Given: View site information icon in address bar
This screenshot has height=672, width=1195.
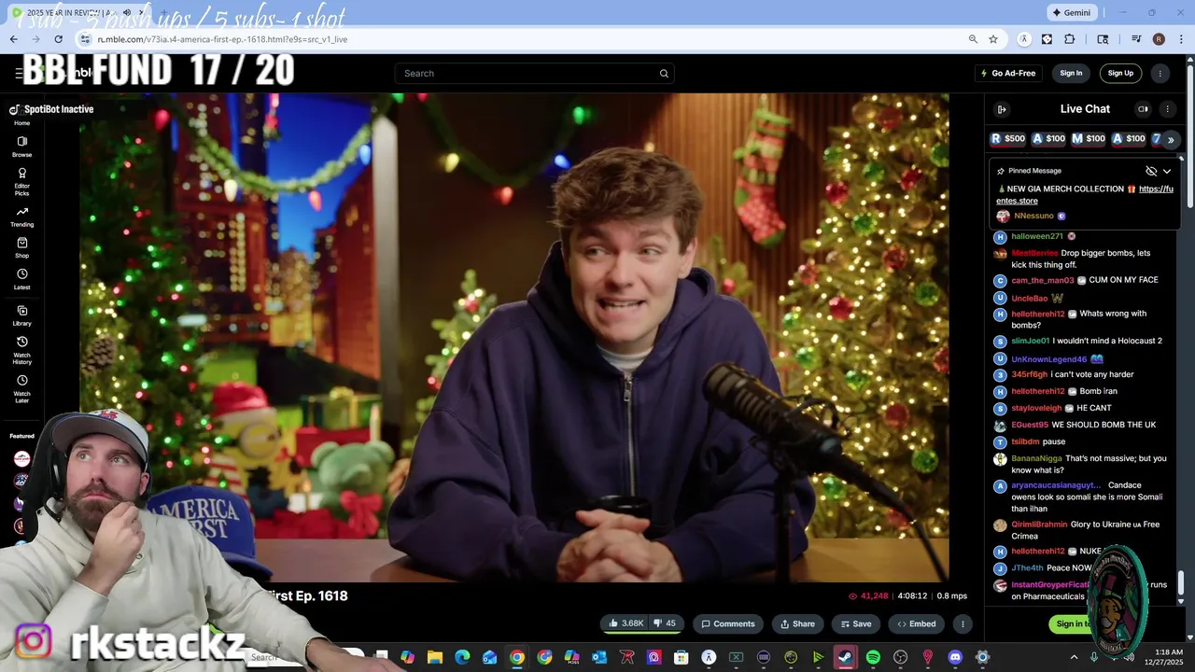Looking at the screenshot, I should pos(84,39).
